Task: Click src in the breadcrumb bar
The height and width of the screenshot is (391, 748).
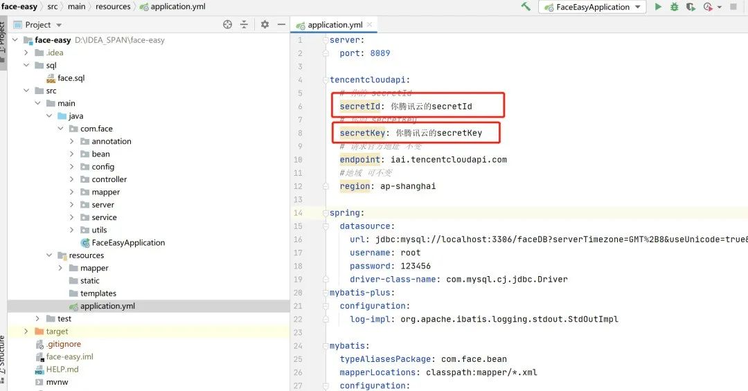Action: pos(53,7)
